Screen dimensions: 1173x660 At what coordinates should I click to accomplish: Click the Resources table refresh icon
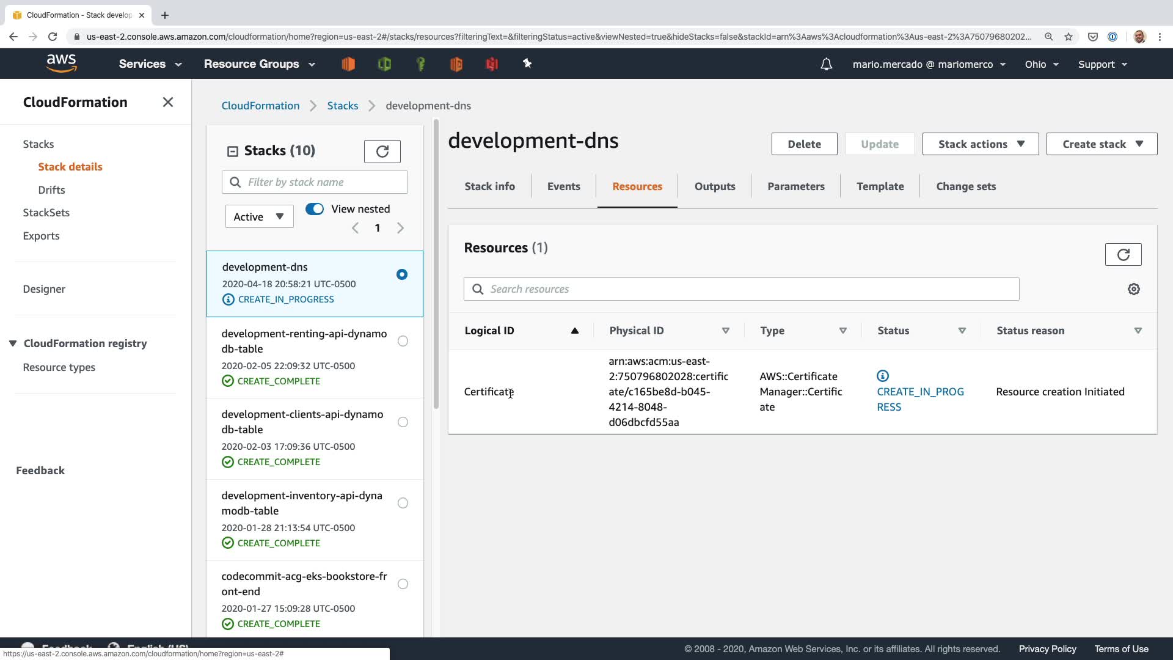pos(1123,255)
